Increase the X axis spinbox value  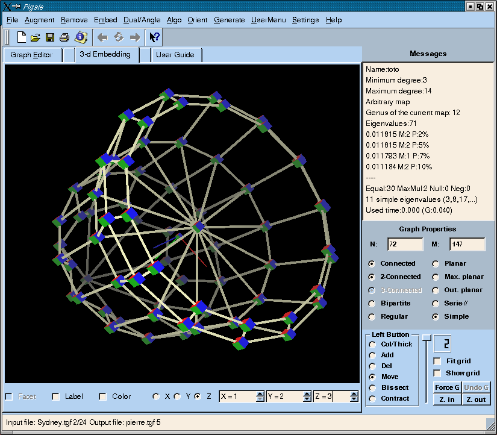coord(260,393)
